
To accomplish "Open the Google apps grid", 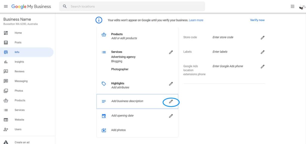I will pos(292,7).
